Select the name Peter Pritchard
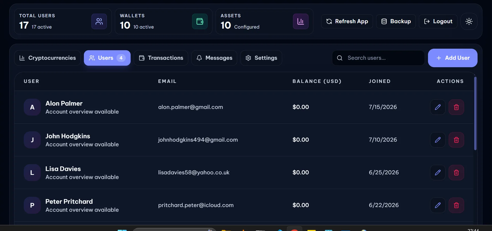 (x=69, y=202)
